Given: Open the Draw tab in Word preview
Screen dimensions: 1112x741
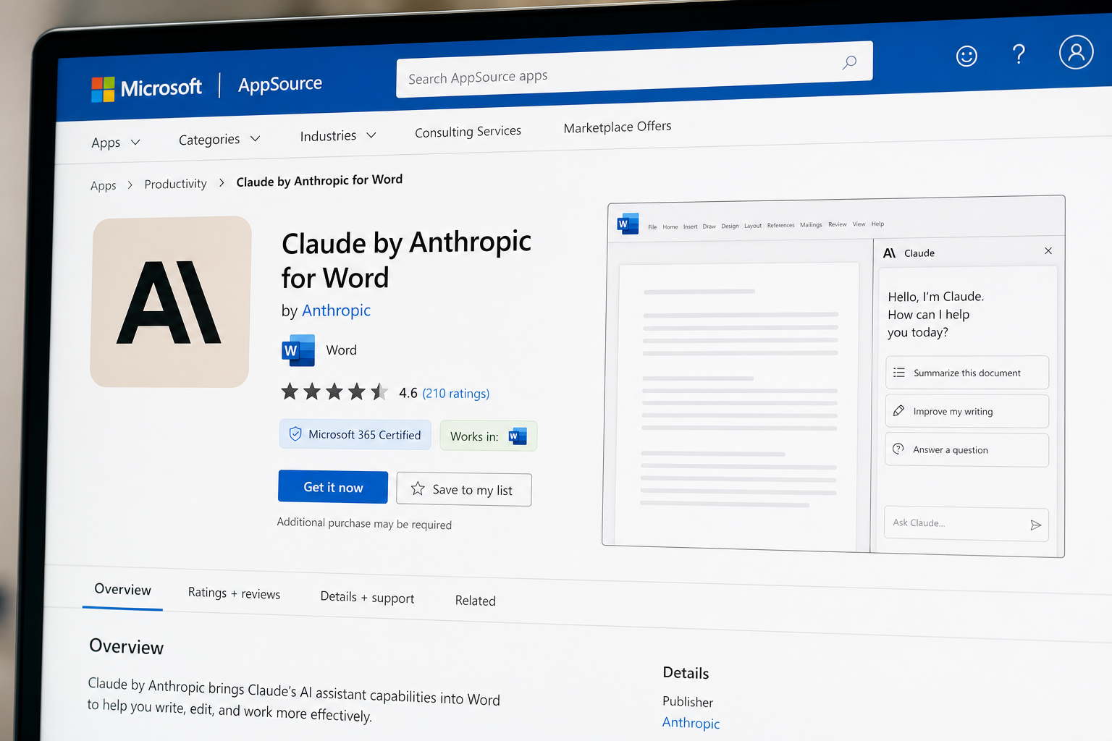Looking at the screenshot, I should 709,226.
